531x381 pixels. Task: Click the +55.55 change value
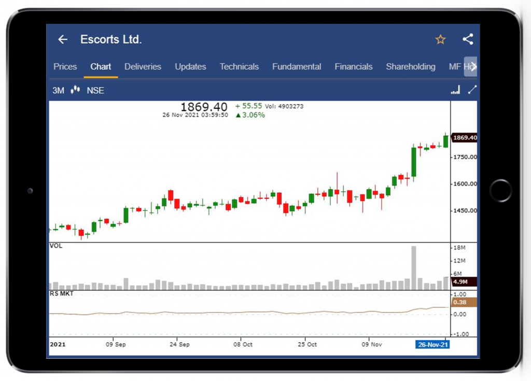coord(248,106)
